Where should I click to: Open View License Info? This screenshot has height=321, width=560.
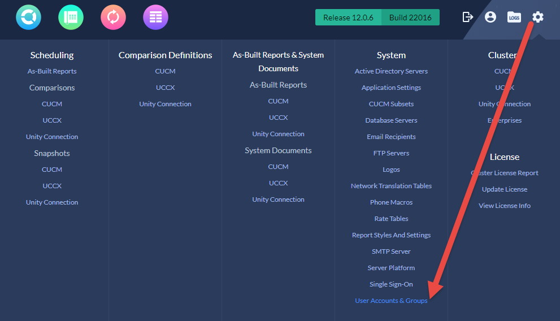point(505,206)
